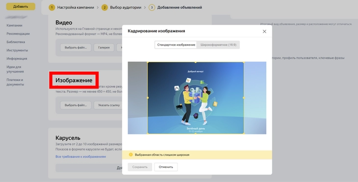358x182 pixels.
Task: Open Все требования к изображениям link
Action: 80,156
